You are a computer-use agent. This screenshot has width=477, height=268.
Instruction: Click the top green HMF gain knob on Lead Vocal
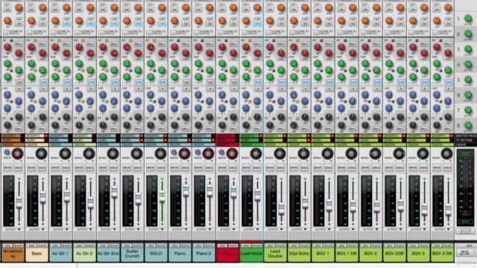coord(246,63)
